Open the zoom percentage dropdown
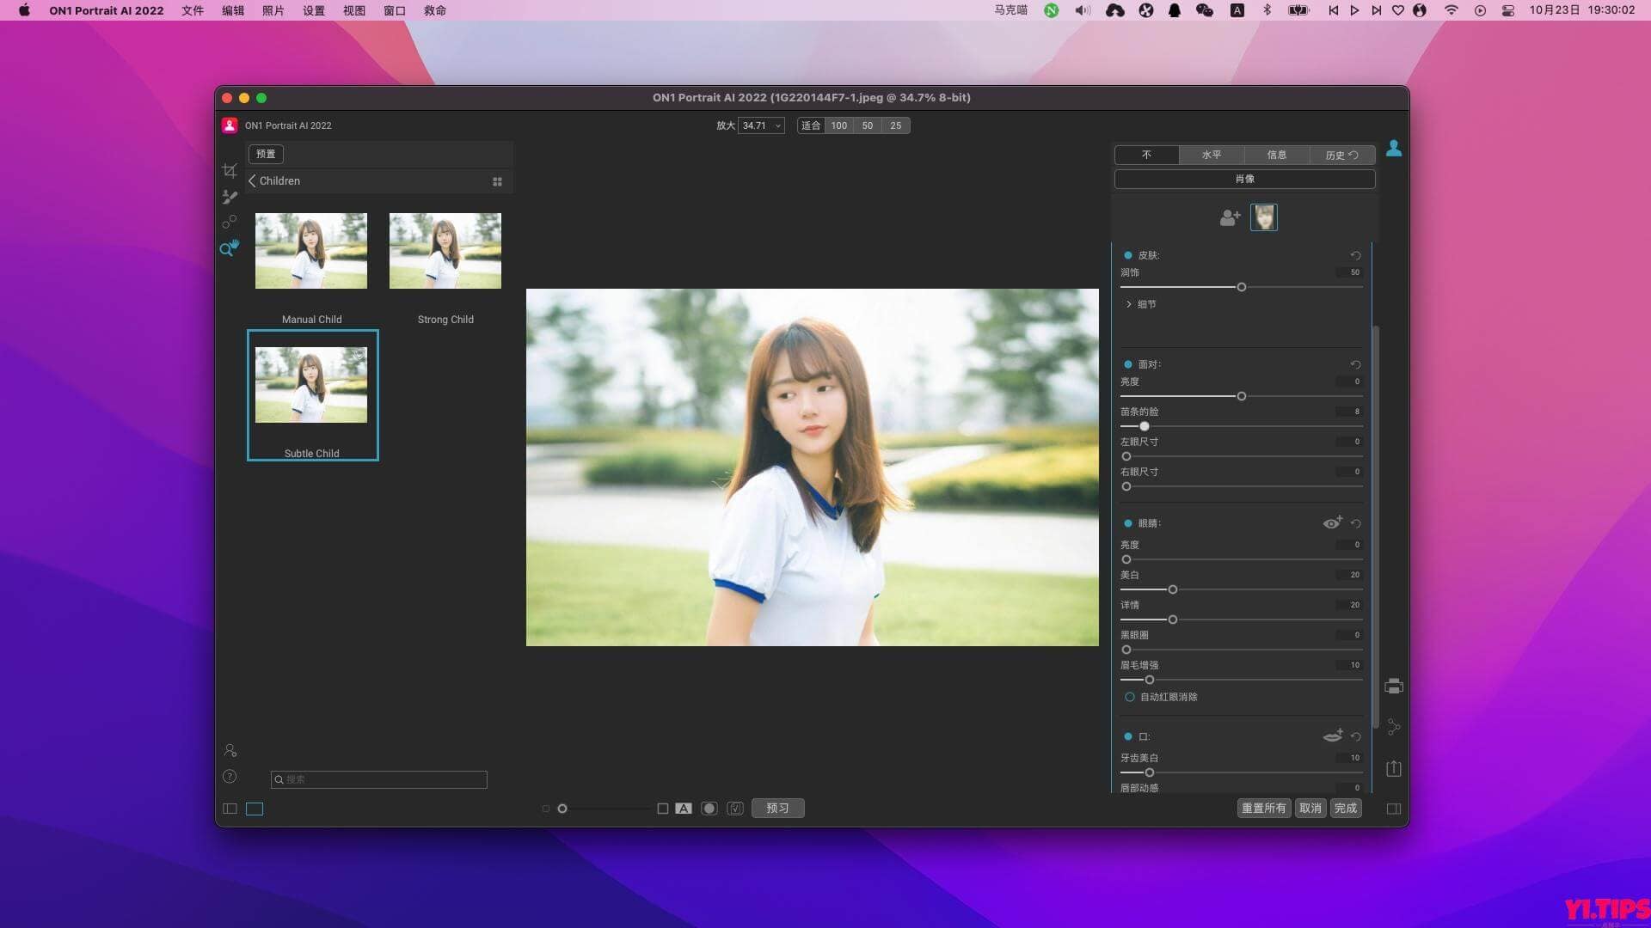The height and width of the screenshot is (928, 1651). (760, 125)
